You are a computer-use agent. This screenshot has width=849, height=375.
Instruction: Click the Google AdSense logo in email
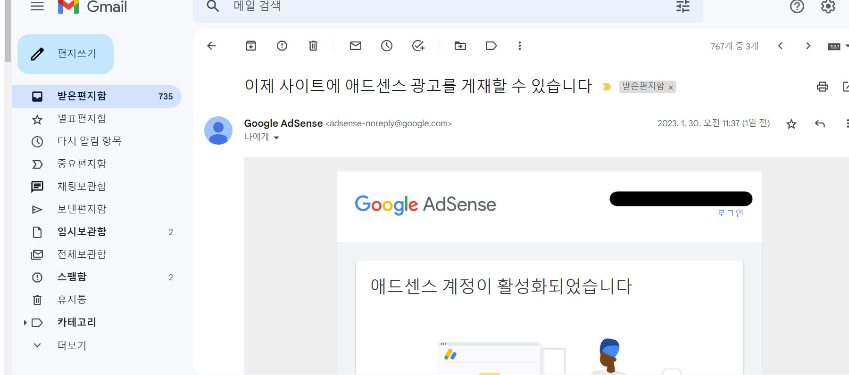(x=425, y=204)
